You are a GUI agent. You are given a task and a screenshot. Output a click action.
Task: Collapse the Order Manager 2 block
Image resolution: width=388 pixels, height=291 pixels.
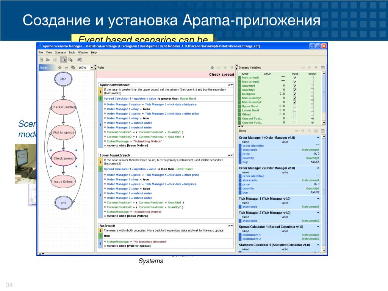[318, 168]
